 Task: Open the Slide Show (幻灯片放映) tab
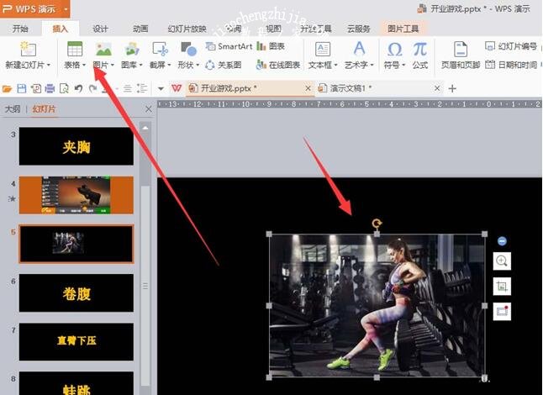pyautogui.click(x=187, y=29)
